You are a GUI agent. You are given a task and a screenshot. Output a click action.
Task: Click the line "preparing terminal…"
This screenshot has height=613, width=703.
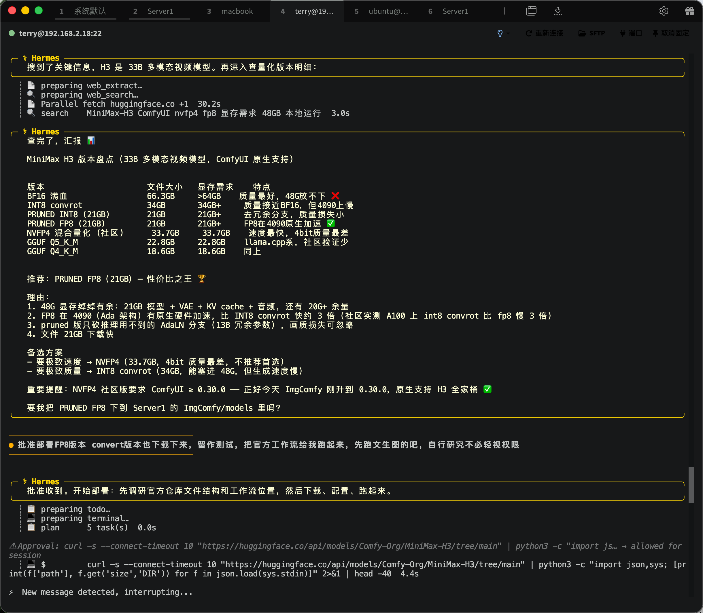click(85, 519)
